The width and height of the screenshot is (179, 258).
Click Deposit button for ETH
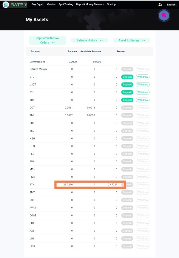click(127, 92)
